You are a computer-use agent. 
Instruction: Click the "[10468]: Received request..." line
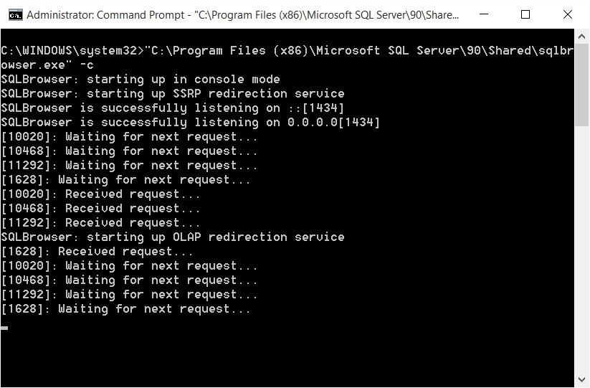(x=100, y=209)
